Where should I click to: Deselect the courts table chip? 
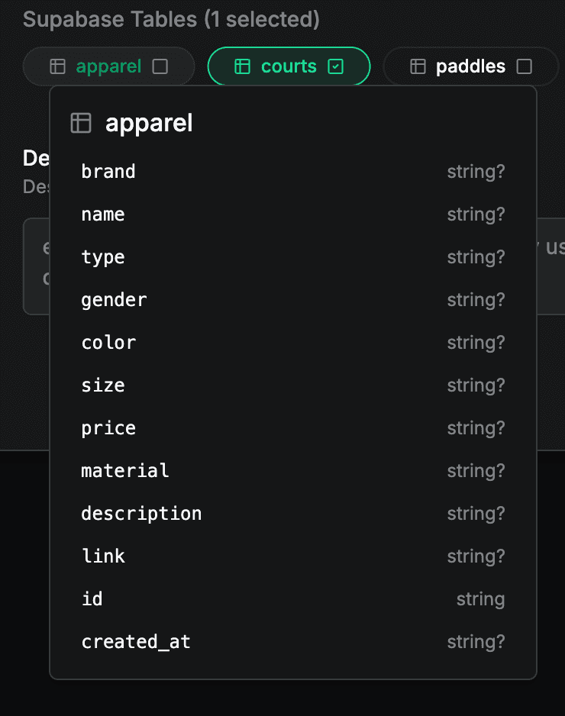[288, 66]
